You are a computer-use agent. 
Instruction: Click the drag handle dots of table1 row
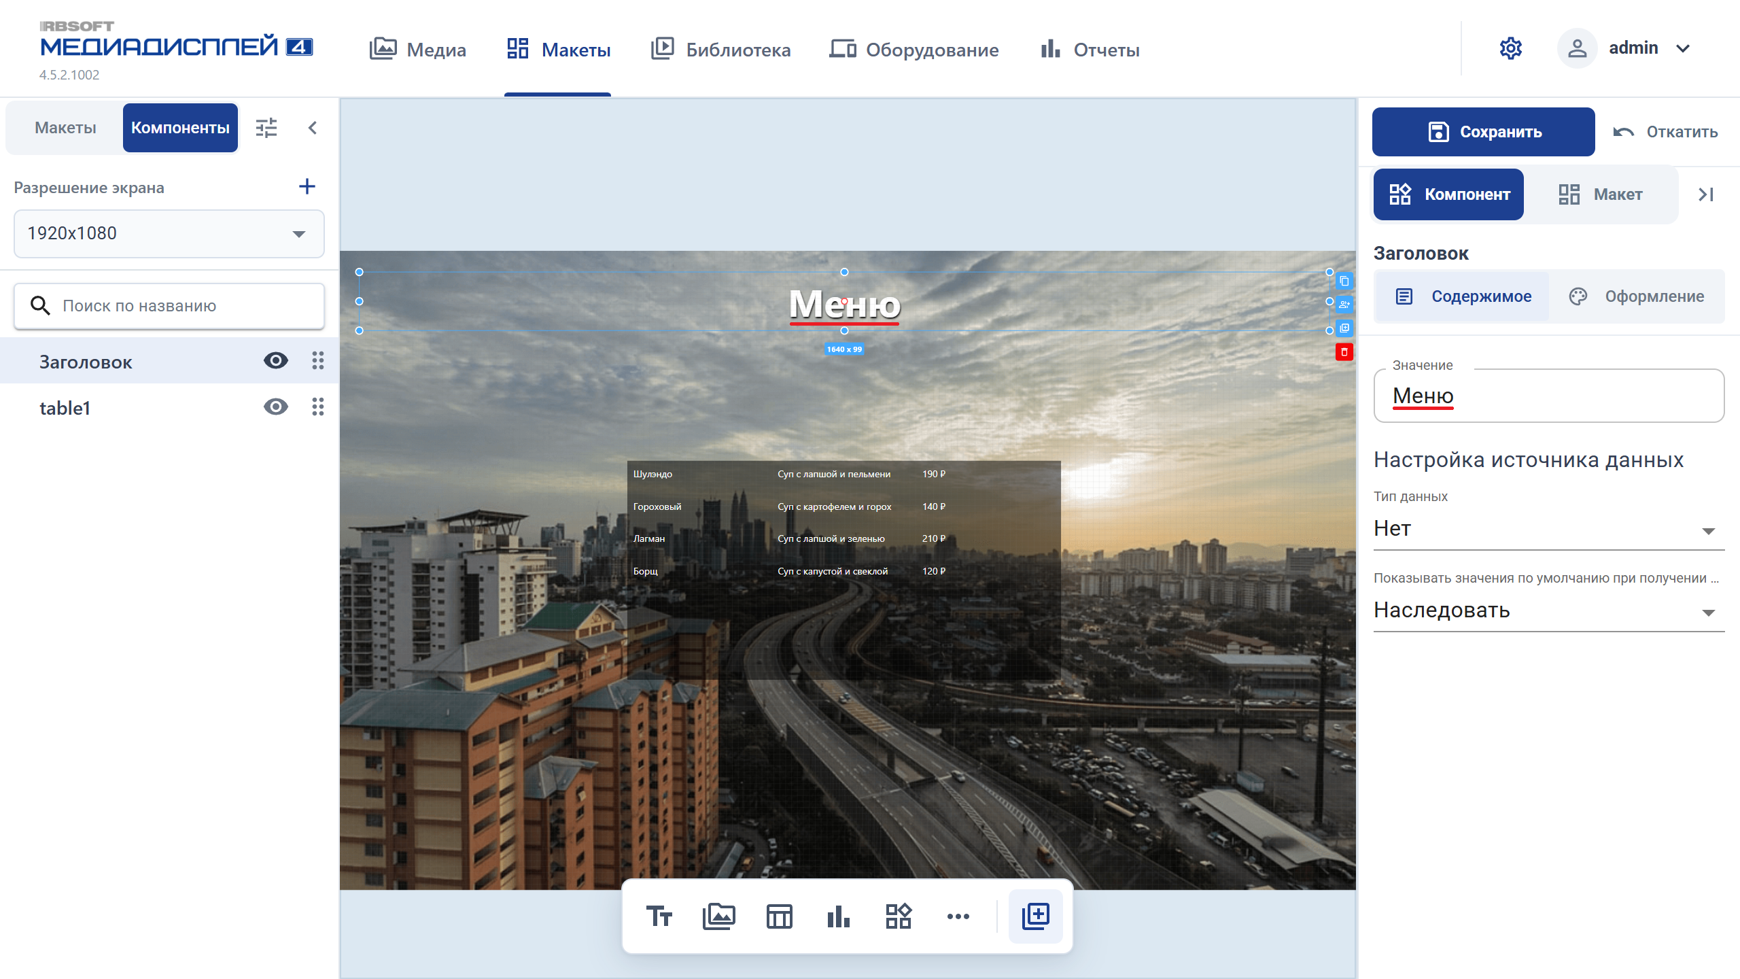click(x=317, y=407)
